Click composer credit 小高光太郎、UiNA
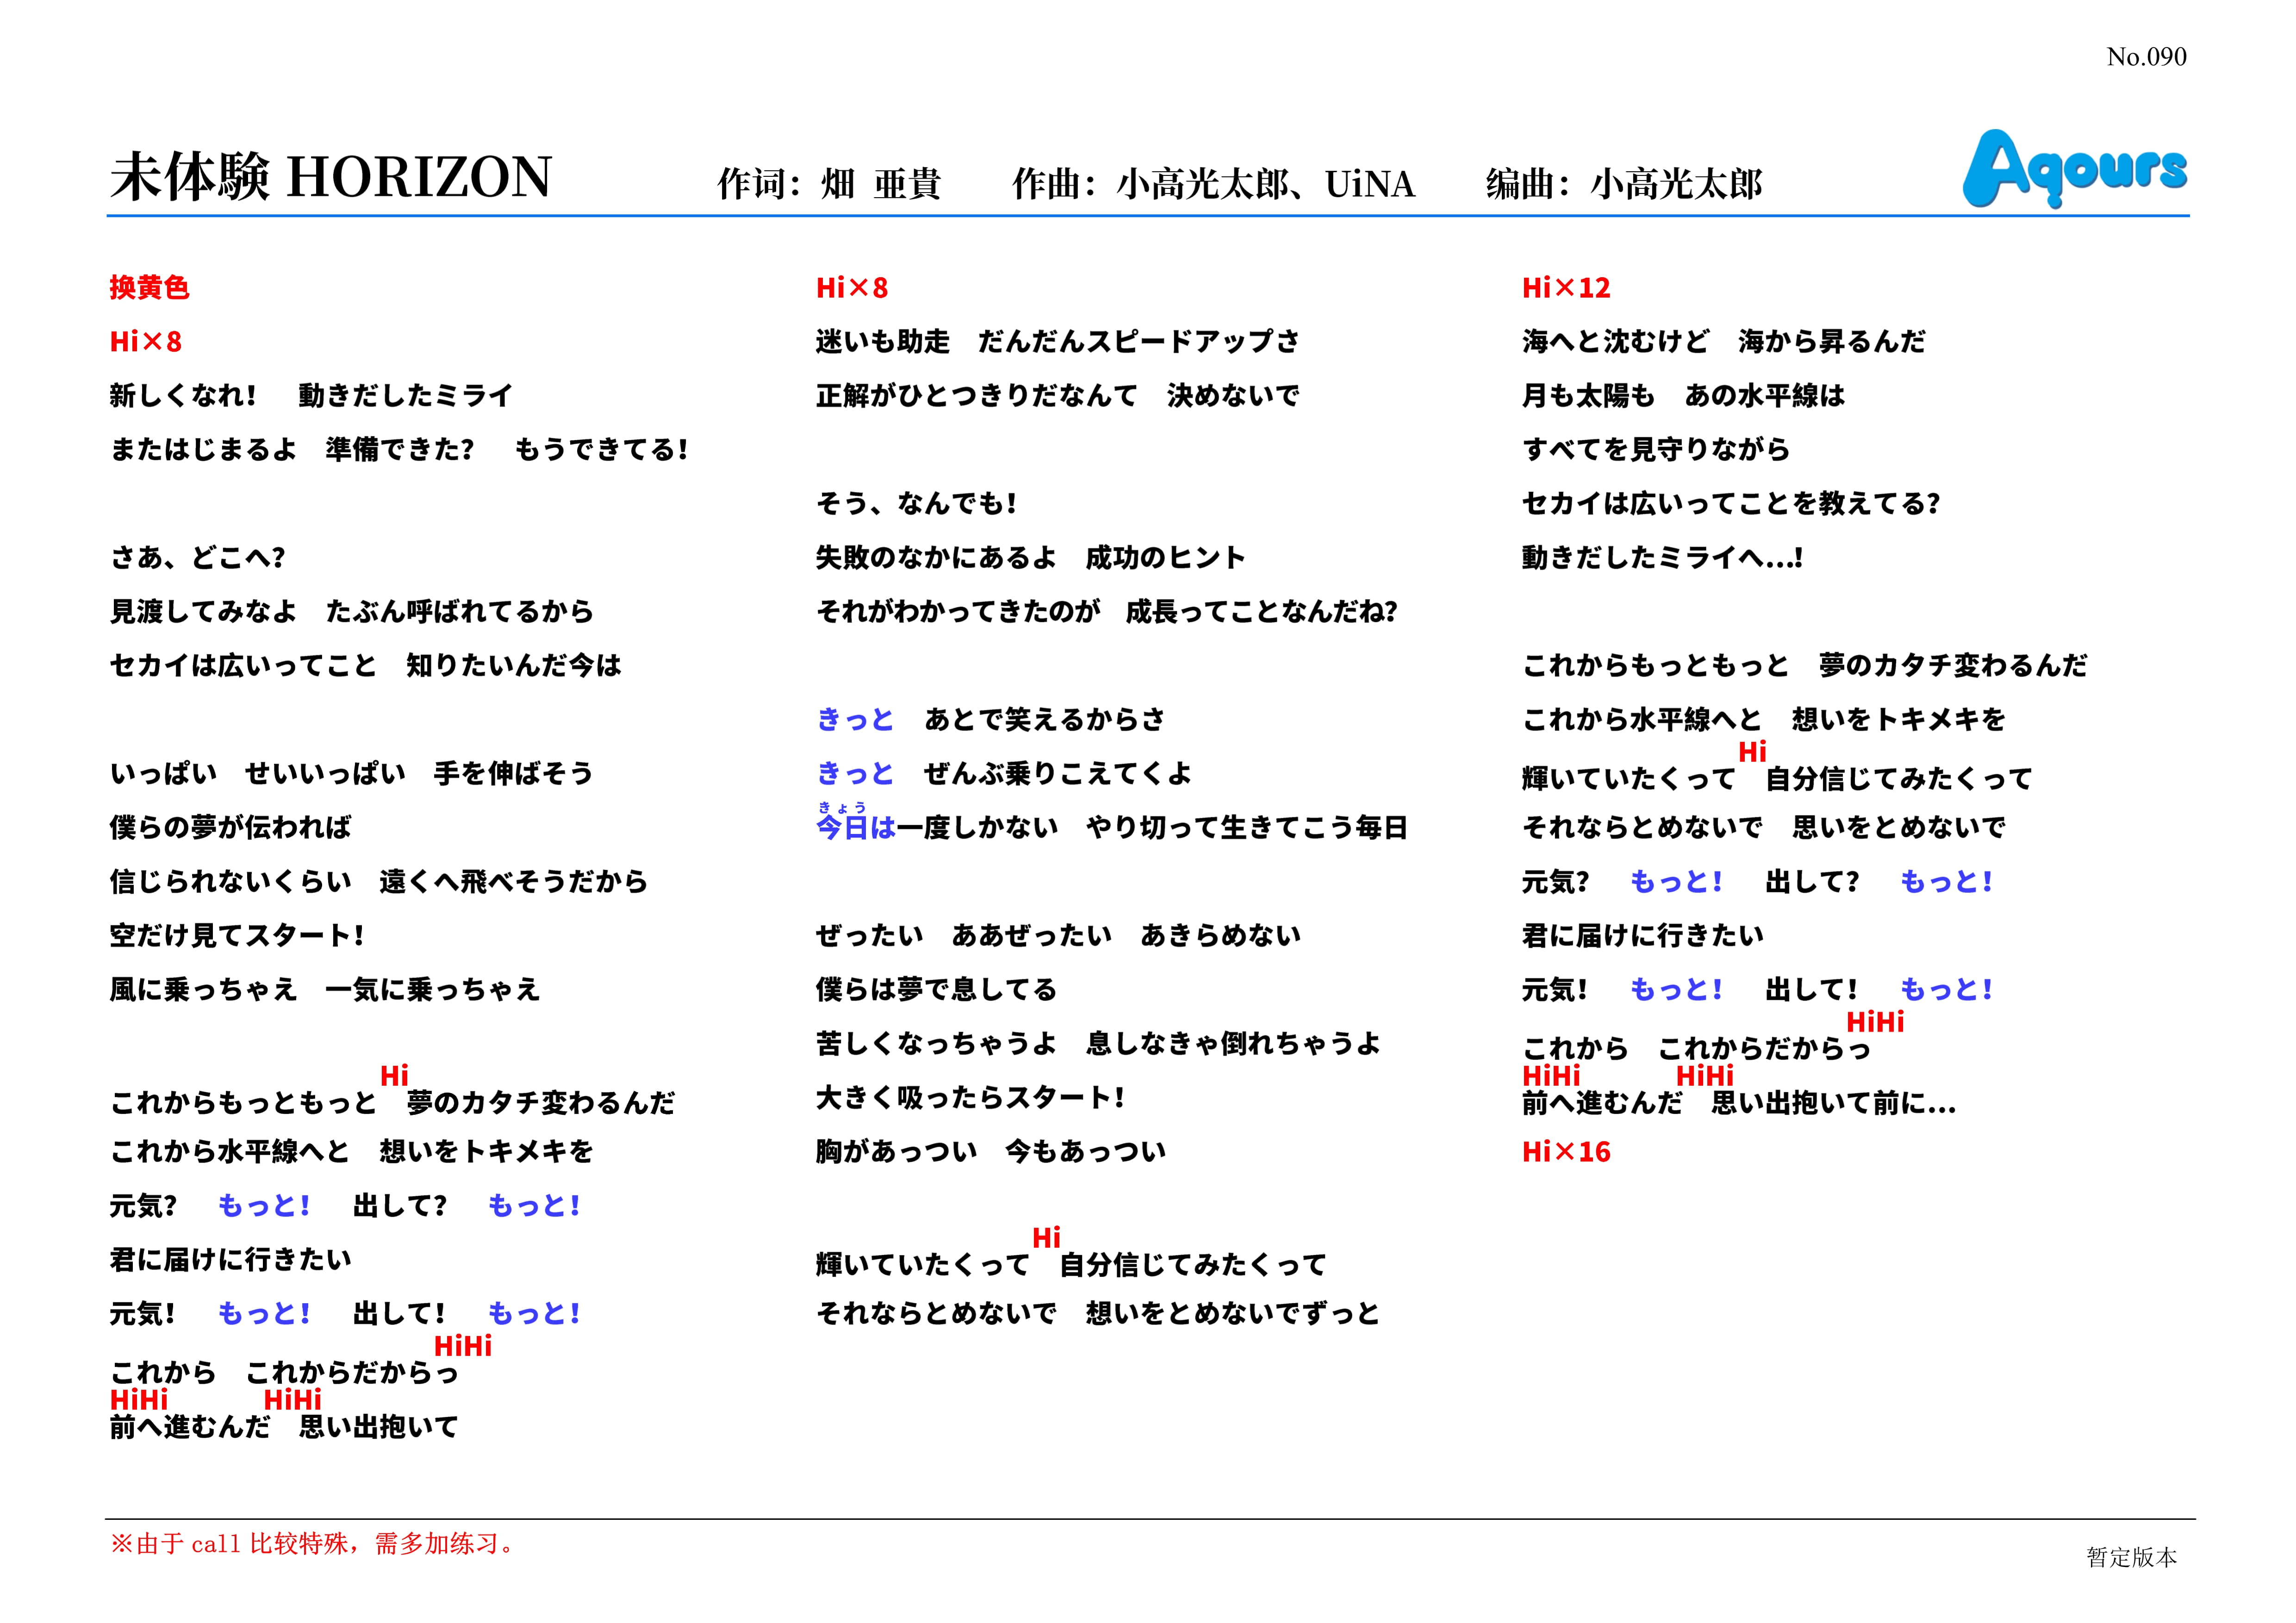The image size is (2296, 1623). [x=1265, y=184]
